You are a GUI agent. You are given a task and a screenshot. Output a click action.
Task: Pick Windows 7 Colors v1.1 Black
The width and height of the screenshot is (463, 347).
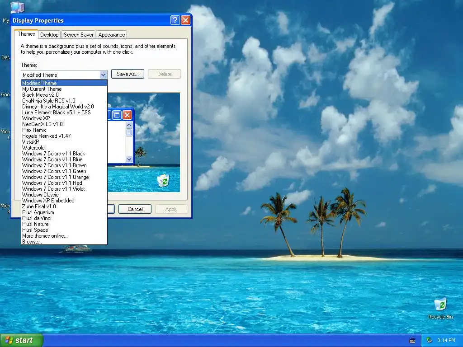click(64, 154)
